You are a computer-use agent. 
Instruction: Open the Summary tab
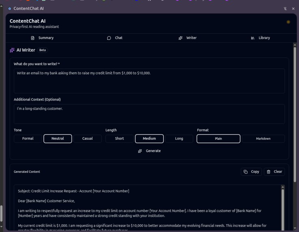click(x=42, y=38)
